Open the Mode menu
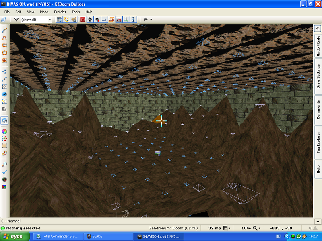 (44, 12)
